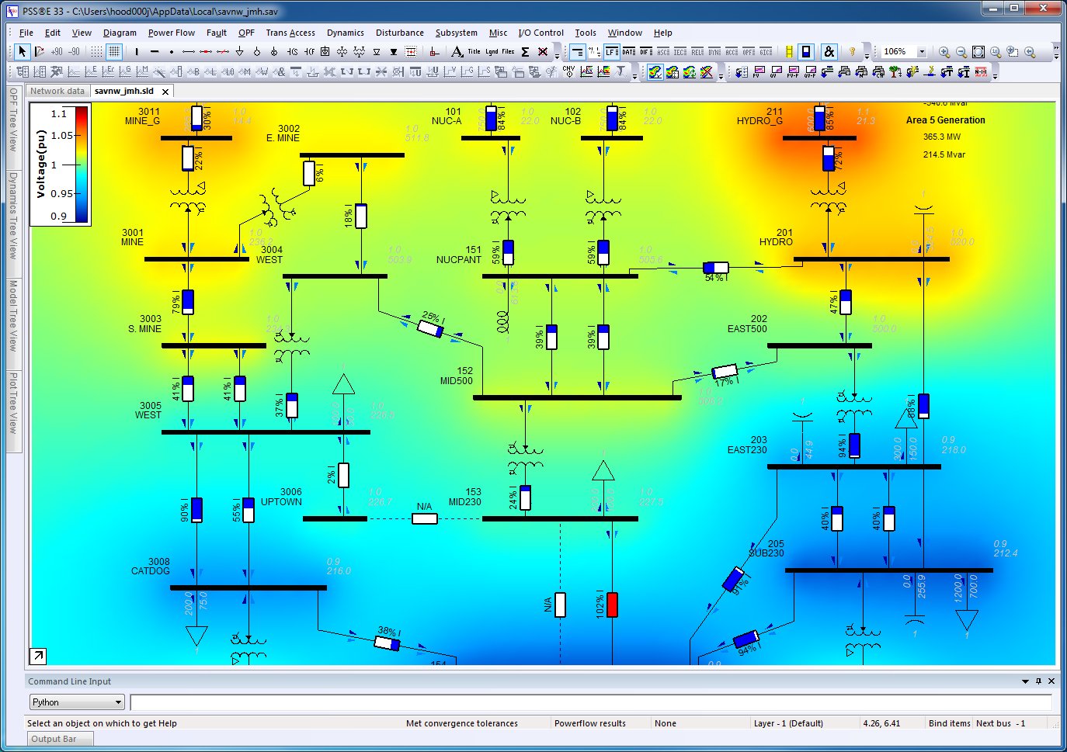The width and height of the screenshot is (1067, 752).
Task: Toggle the DATE display mode
Action: click(x=628, y=52)
